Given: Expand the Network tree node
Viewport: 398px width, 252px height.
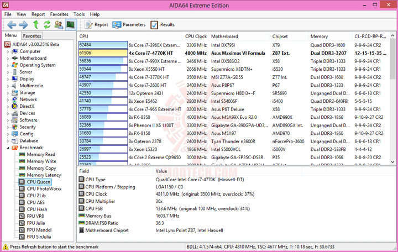Looking at the screenshot, I should [x=8, y=99].
